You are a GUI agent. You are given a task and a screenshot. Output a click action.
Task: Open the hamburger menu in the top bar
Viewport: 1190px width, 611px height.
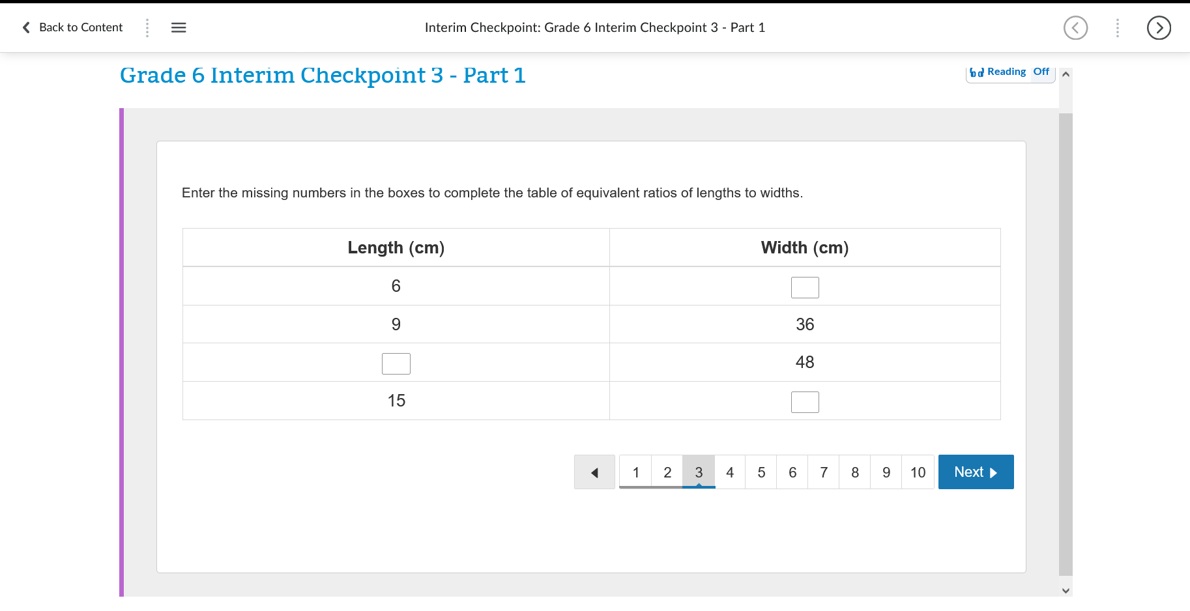click(x=178, y=27)
